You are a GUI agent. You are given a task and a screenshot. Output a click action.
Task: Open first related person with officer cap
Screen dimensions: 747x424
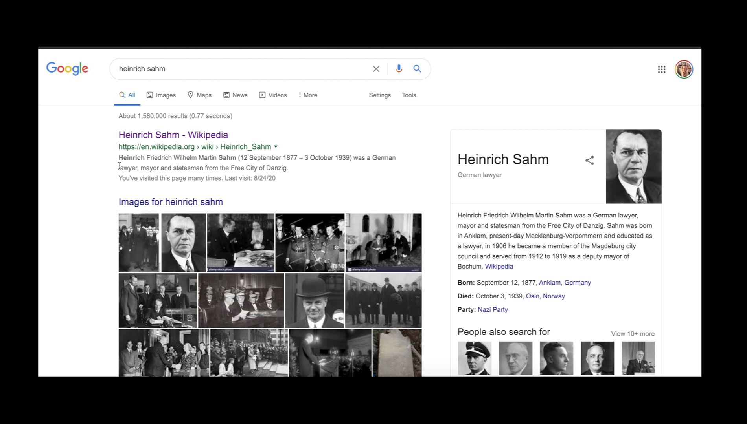tap(475, 358)
